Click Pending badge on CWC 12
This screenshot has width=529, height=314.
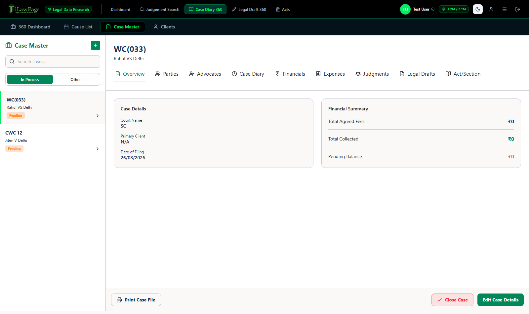[x=14, y=149]
